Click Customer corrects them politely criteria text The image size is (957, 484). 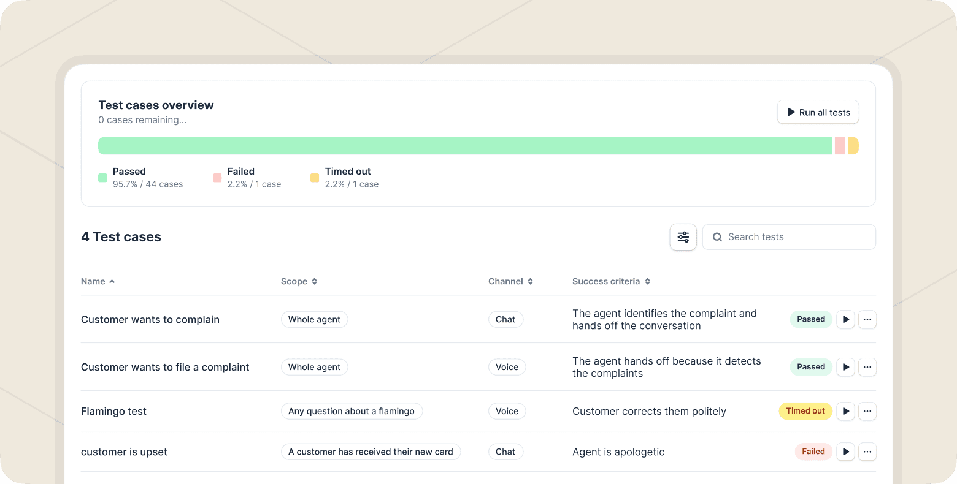pos(649,411)
